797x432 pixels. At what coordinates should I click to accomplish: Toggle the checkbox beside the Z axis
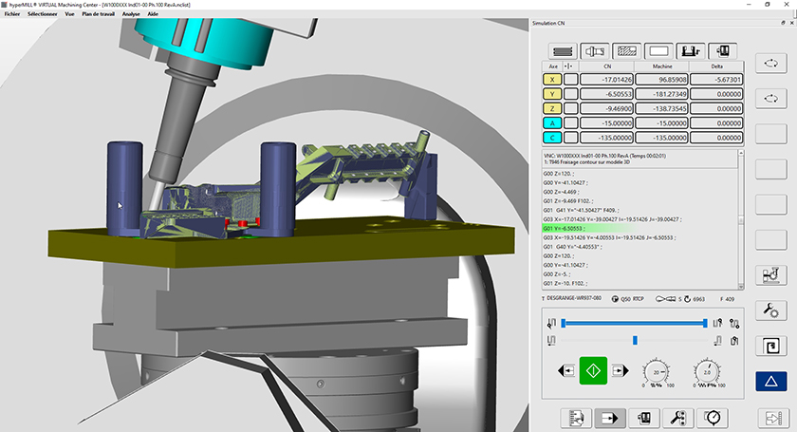pyautogui.click(x=571, y=109)
